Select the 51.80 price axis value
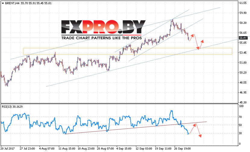Image resolution: width=250 pixels, height=152 pixels. tap(243, 63)
